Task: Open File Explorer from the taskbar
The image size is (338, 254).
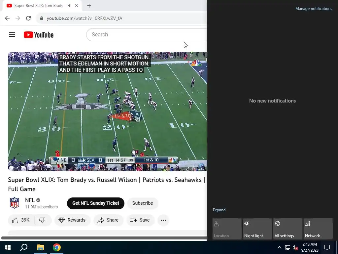Action: 40,247
